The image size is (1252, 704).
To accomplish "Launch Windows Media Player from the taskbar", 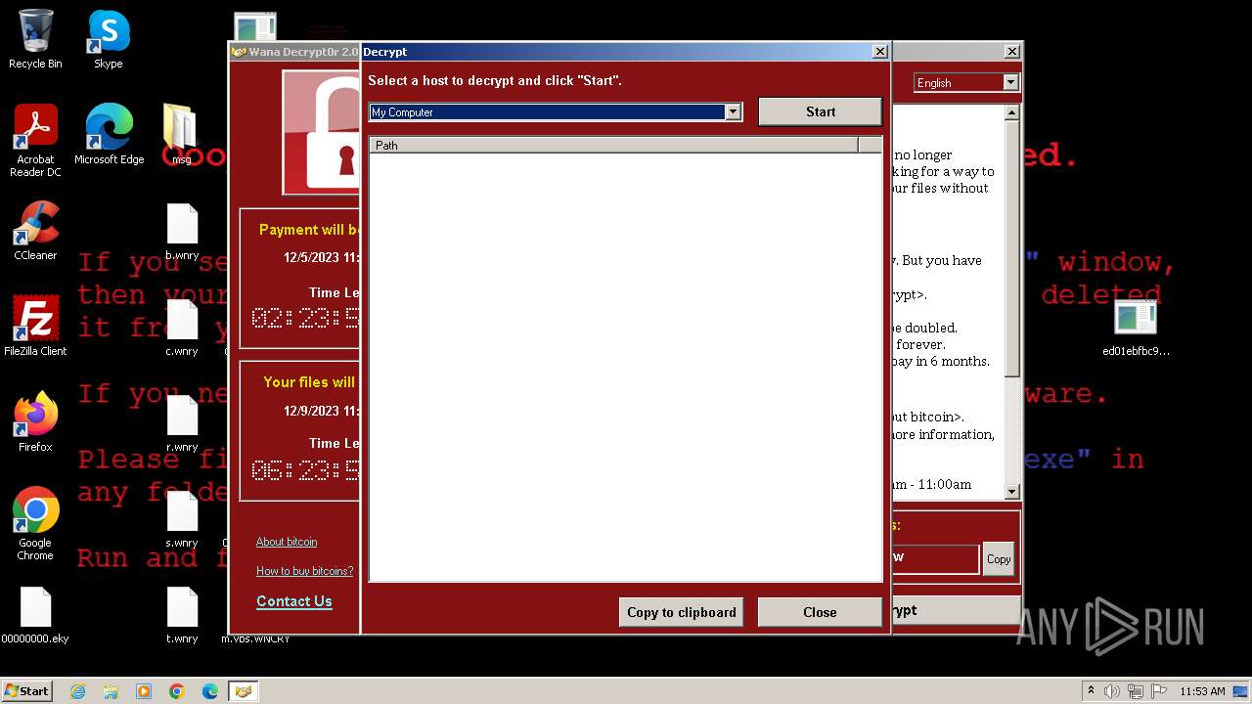I will (144, 691).
